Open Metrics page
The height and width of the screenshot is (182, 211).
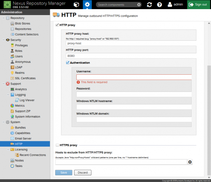pyautogui.click(x=20, y=106)
